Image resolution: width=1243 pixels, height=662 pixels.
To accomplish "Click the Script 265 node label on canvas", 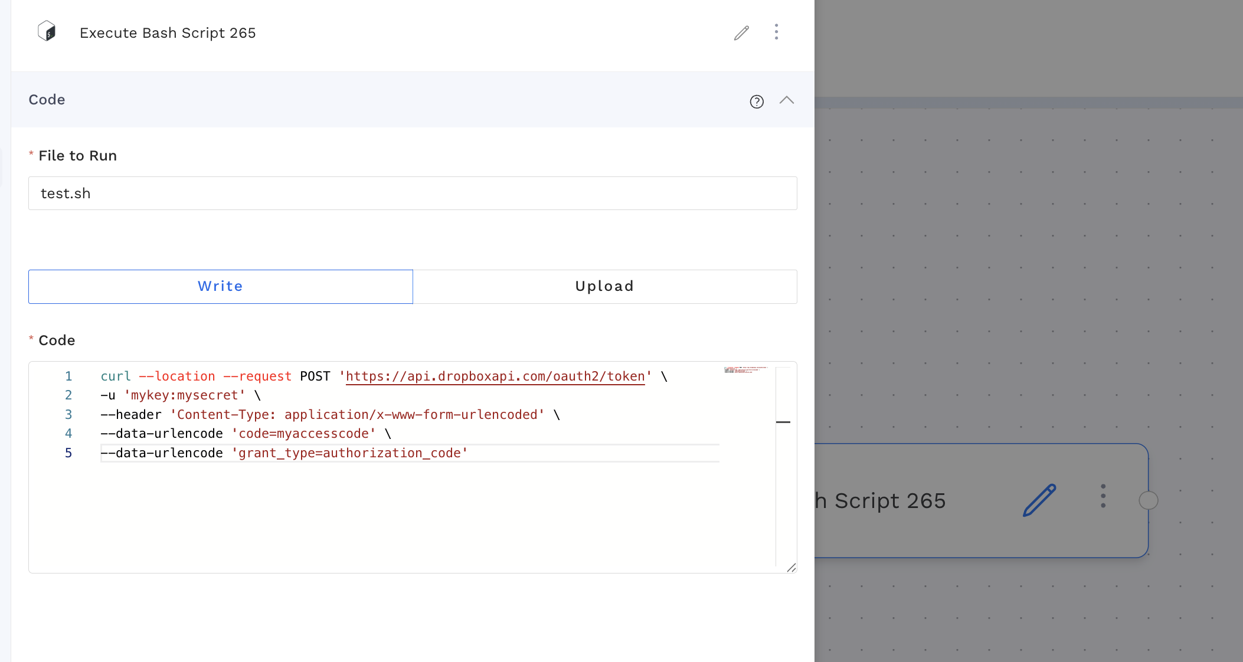I will click(x=889, y=501).
